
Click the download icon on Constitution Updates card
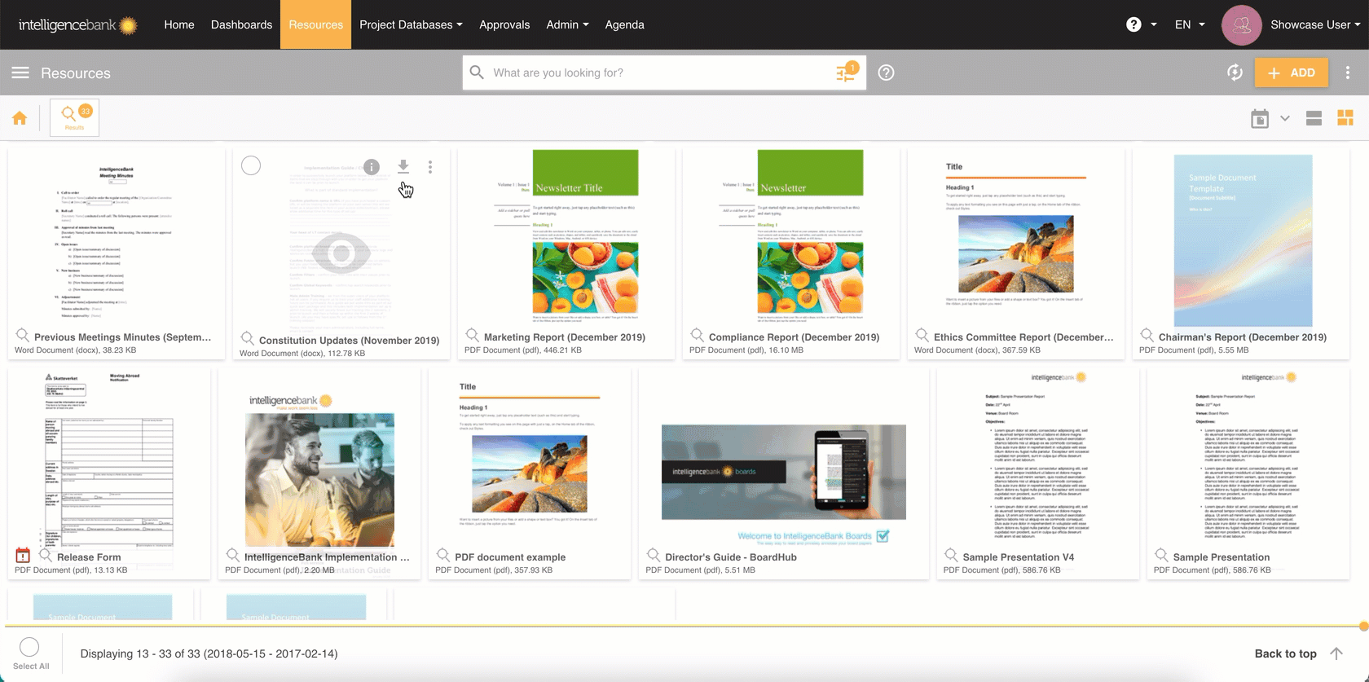point(403,166)
